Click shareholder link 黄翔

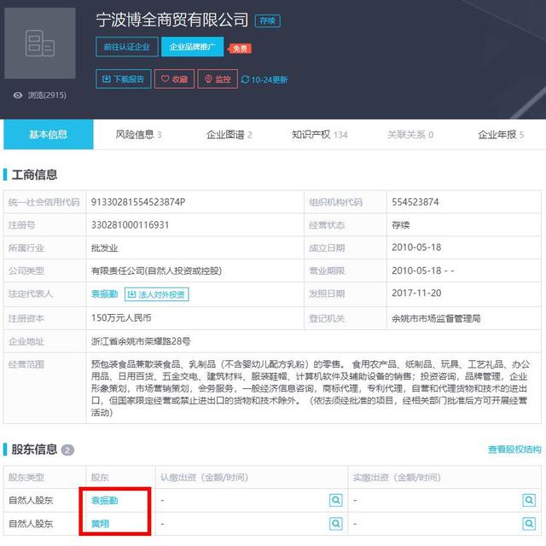coord(100,524)
